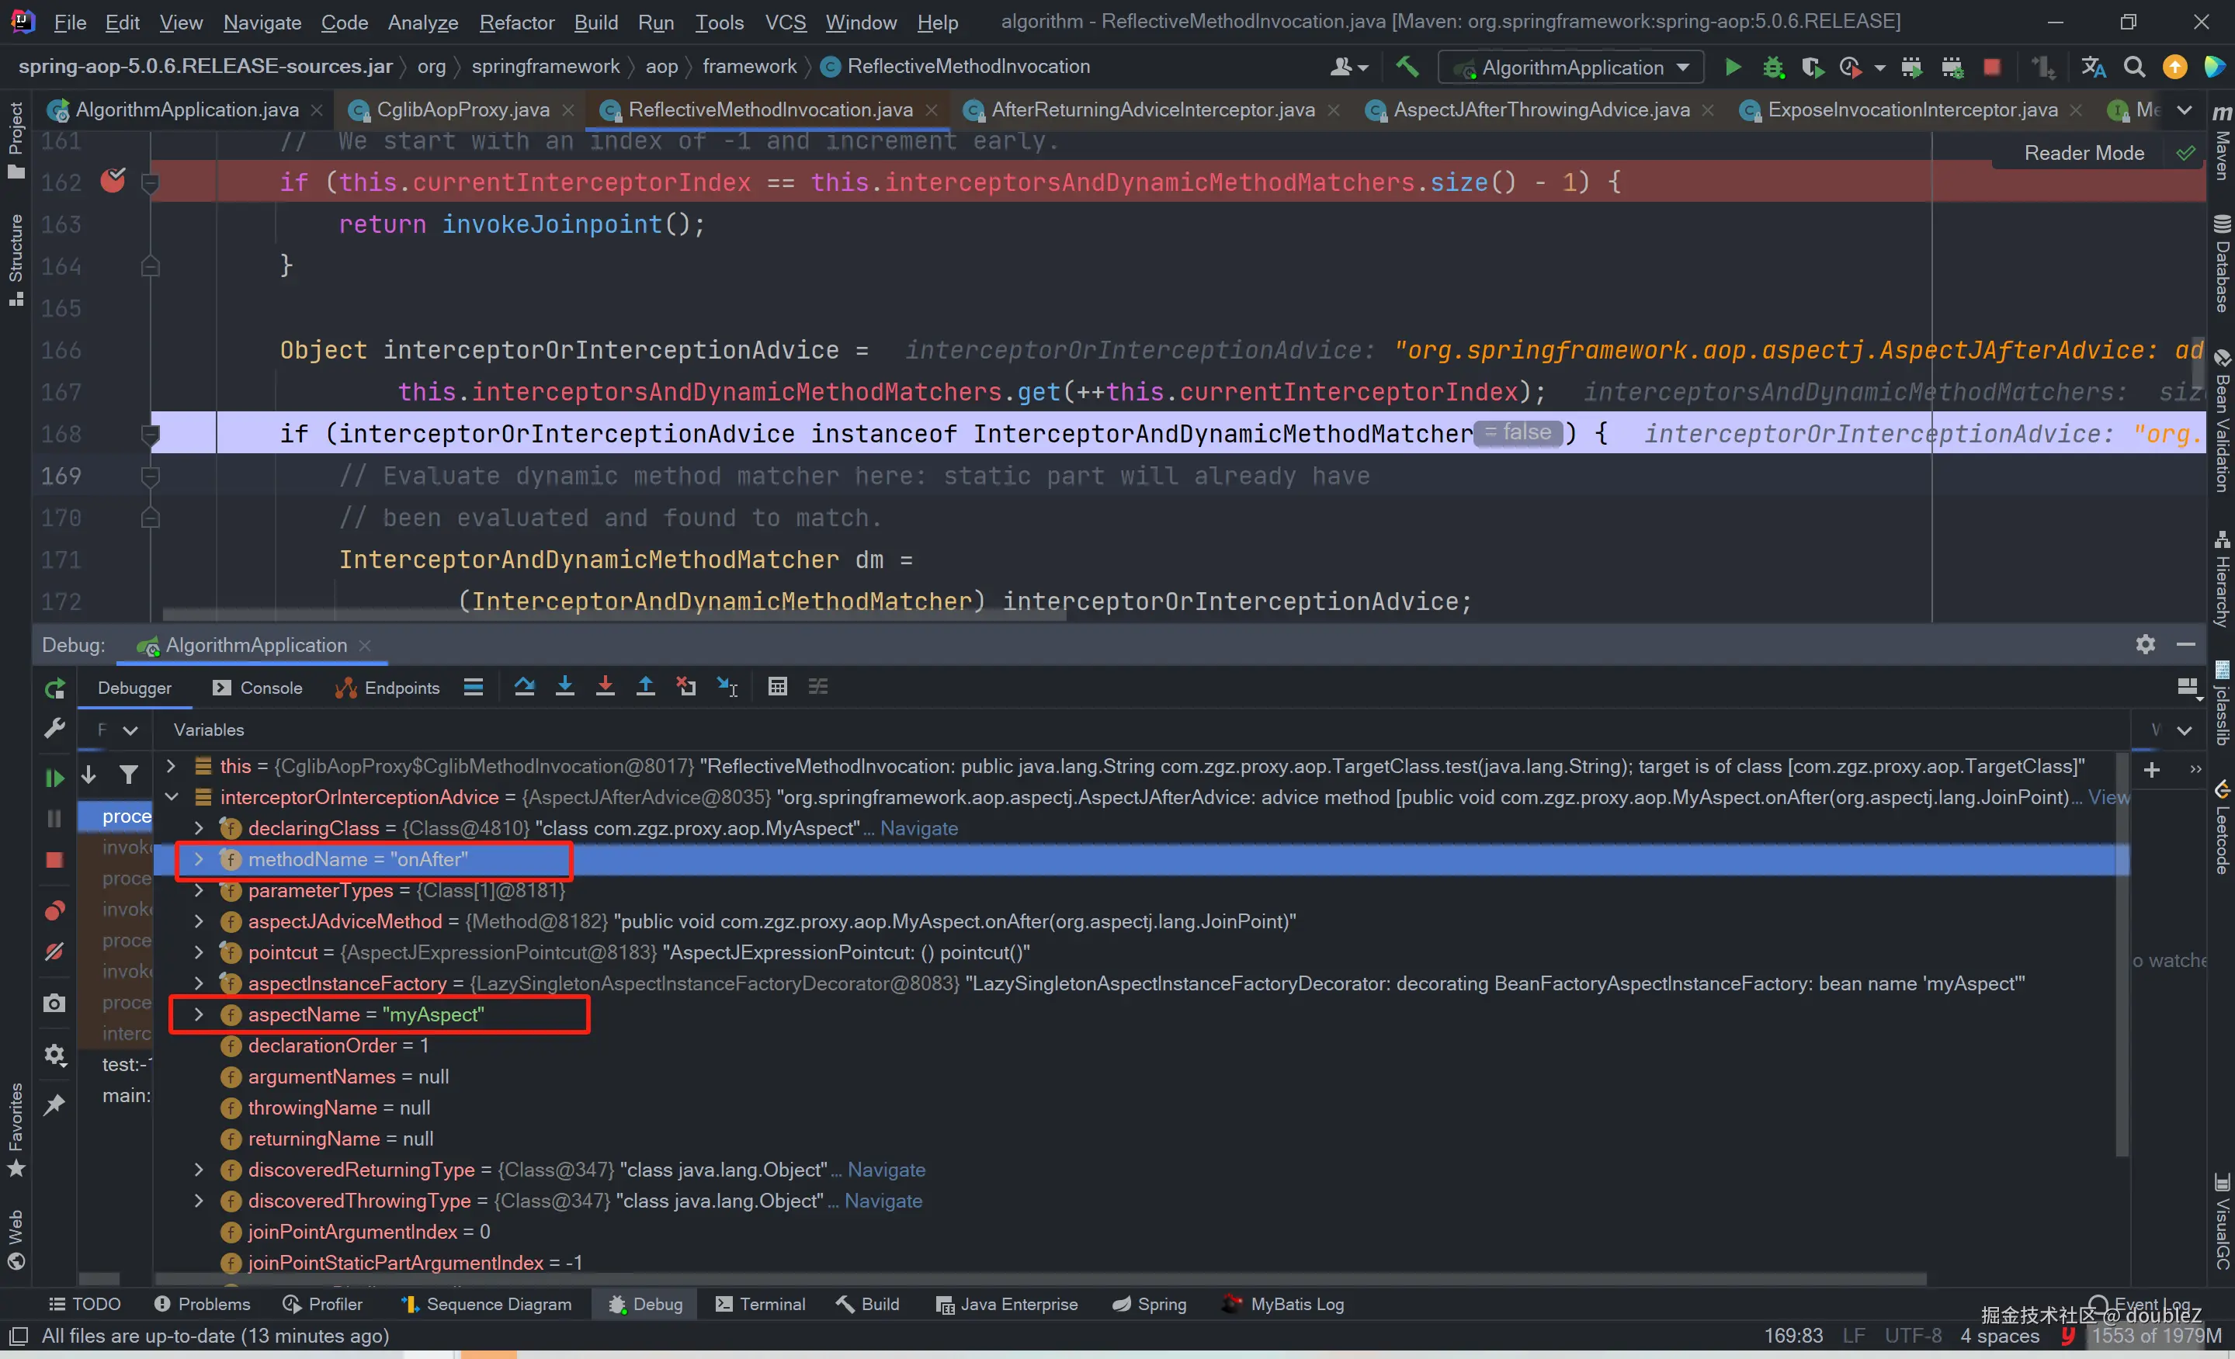Open Terminal tool window button

point(761,1304)
